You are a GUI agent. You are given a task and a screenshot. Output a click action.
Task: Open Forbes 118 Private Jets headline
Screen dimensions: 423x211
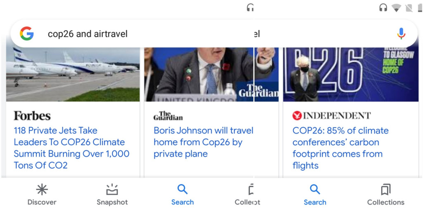click(71, 148)
